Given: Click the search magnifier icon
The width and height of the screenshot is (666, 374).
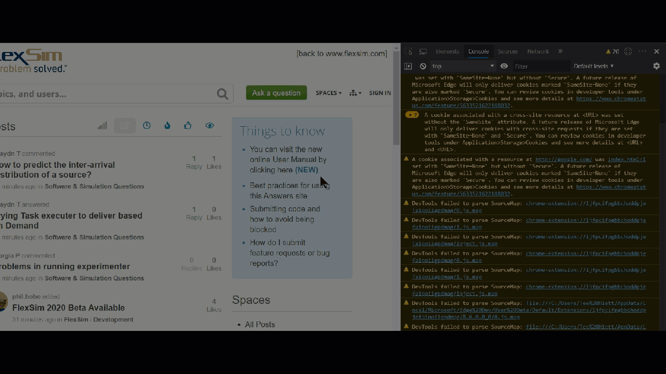Looking at the screenshot, I should [222, 94].
